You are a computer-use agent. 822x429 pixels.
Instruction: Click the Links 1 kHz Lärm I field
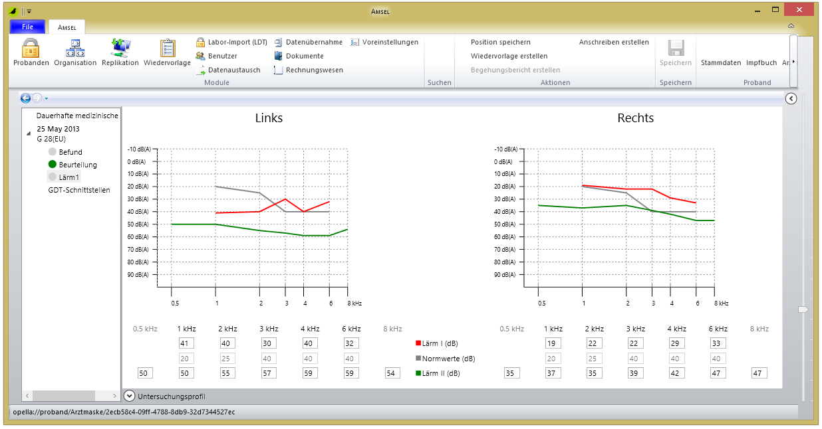pos(186,343)
